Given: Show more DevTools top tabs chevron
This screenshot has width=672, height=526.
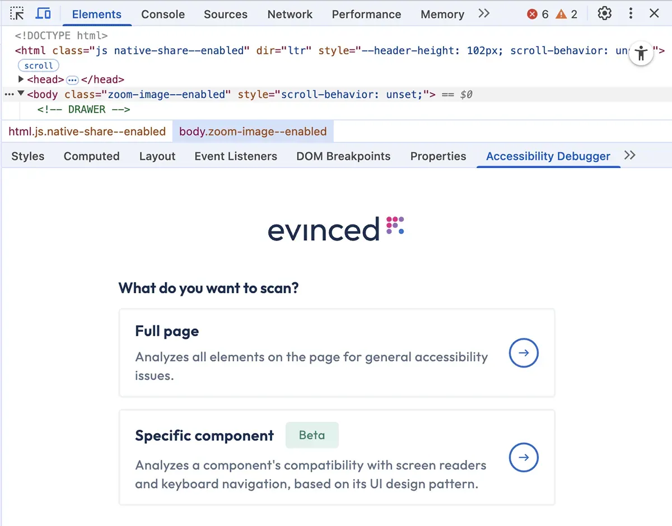Looking at the screenshot, I should click(484, 13).
